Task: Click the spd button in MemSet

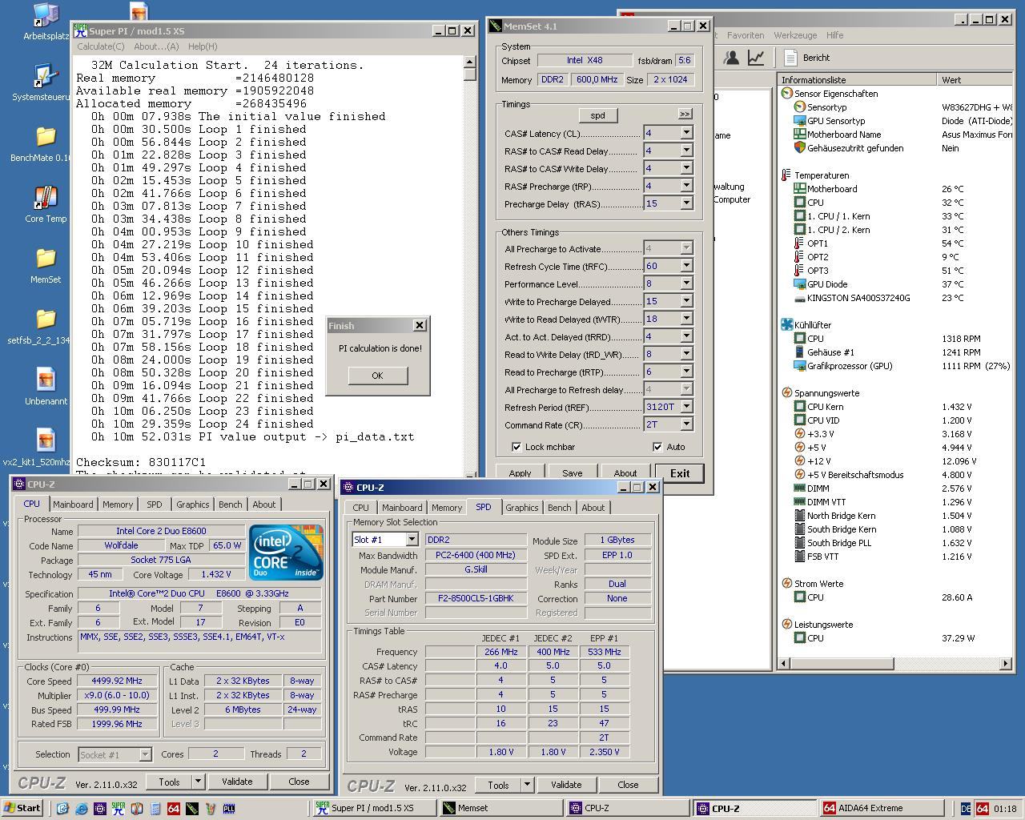Action: point(597,115)
